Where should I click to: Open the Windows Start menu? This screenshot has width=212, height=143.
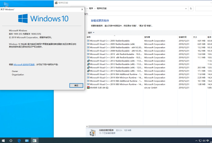3,141
